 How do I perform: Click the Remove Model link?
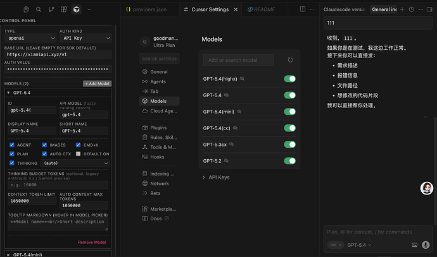coord(92,242)
